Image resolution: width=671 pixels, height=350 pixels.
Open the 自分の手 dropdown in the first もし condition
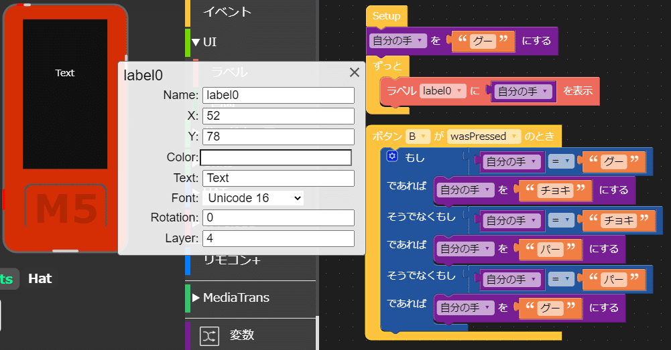coord(512,162)
